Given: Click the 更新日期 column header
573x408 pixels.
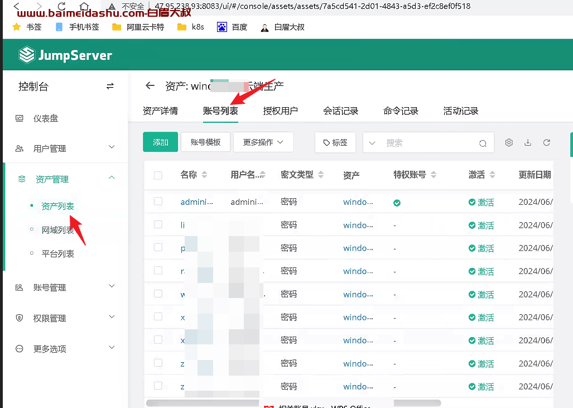Looking at the screenshot, I should (x=535, y=175).
